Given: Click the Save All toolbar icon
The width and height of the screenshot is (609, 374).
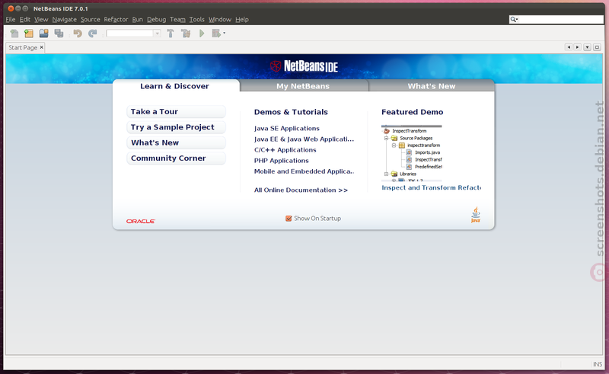Looking at the screenshot, I should click(59, 34).
